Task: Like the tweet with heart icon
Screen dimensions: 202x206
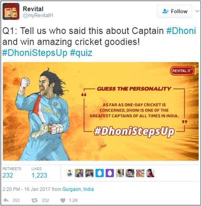Action: [x=63, y=200]
